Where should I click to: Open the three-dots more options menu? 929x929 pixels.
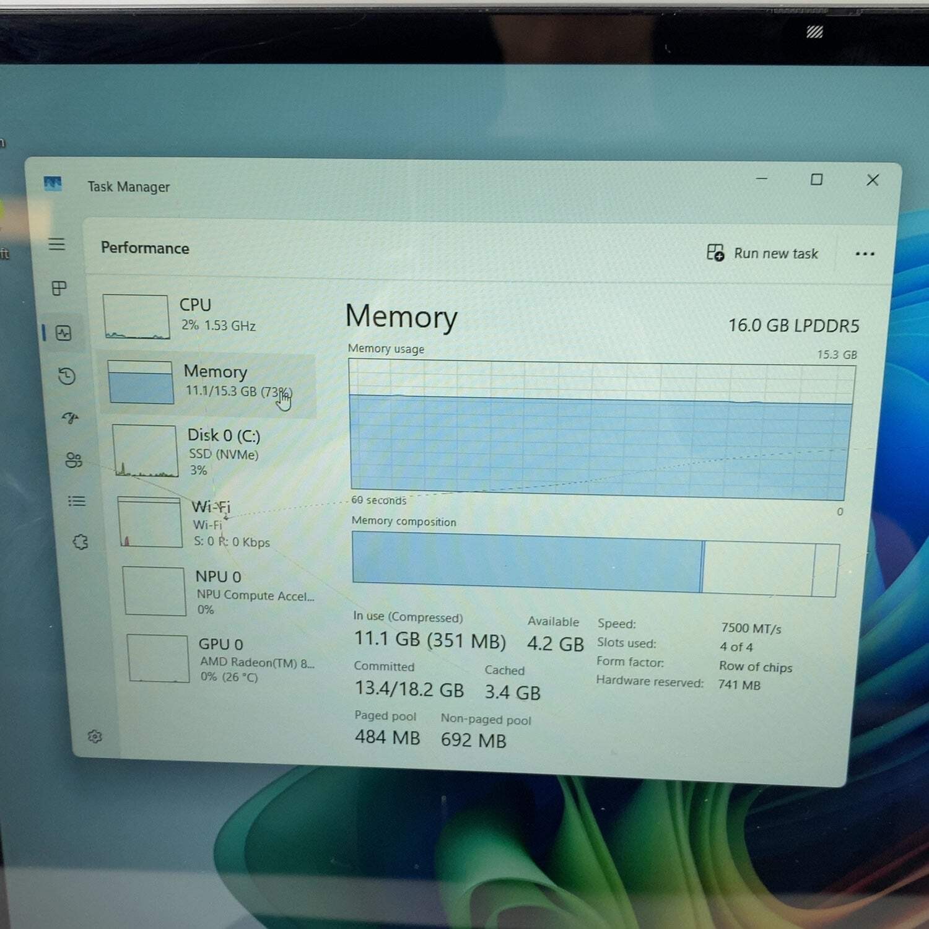click(x=865, y=254)
